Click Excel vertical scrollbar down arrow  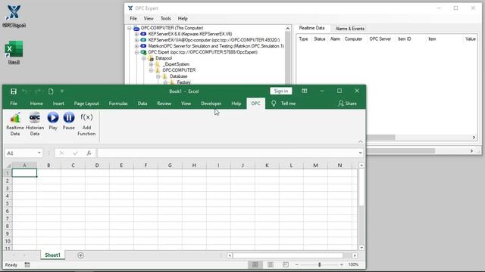[361, 248]
